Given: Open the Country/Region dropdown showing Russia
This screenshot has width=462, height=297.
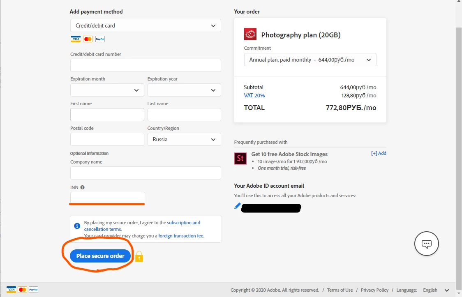Looking at the screenshot, I should pos(184,139).
